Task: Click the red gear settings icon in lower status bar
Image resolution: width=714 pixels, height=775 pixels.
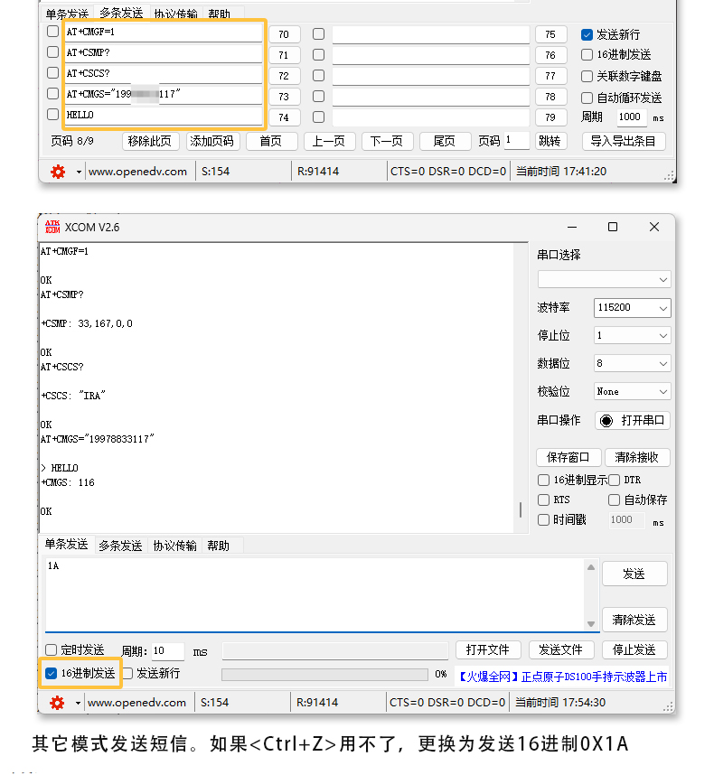Action: click(58, 702)
